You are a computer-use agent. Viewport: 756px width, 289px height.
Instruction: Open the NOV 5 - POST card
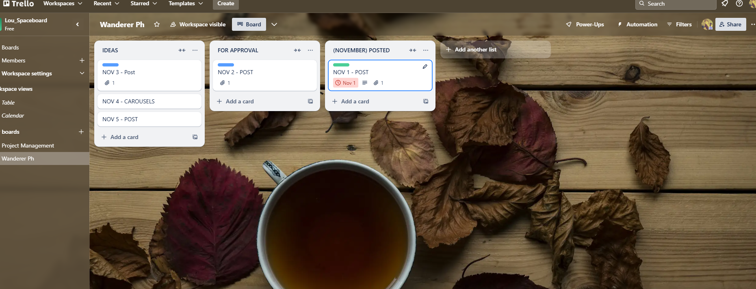coord(149,119)
